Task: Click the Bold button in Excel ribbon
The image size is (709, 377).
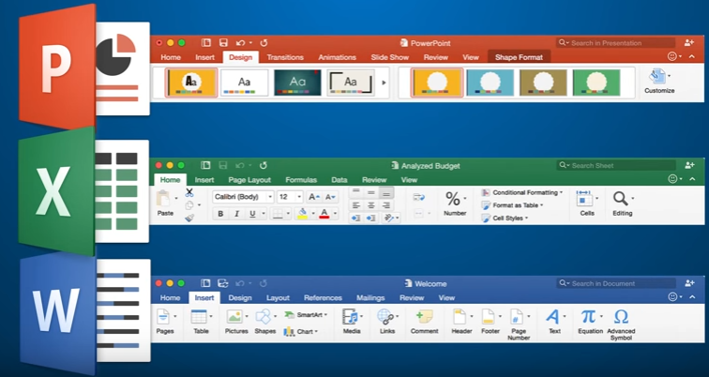Action: coord(220,214)
